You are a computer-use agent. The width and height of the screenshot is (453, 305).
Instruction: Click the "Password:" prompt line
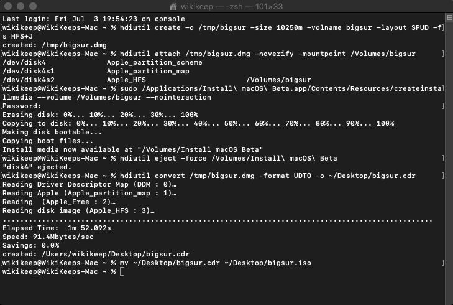click(22, 106)
